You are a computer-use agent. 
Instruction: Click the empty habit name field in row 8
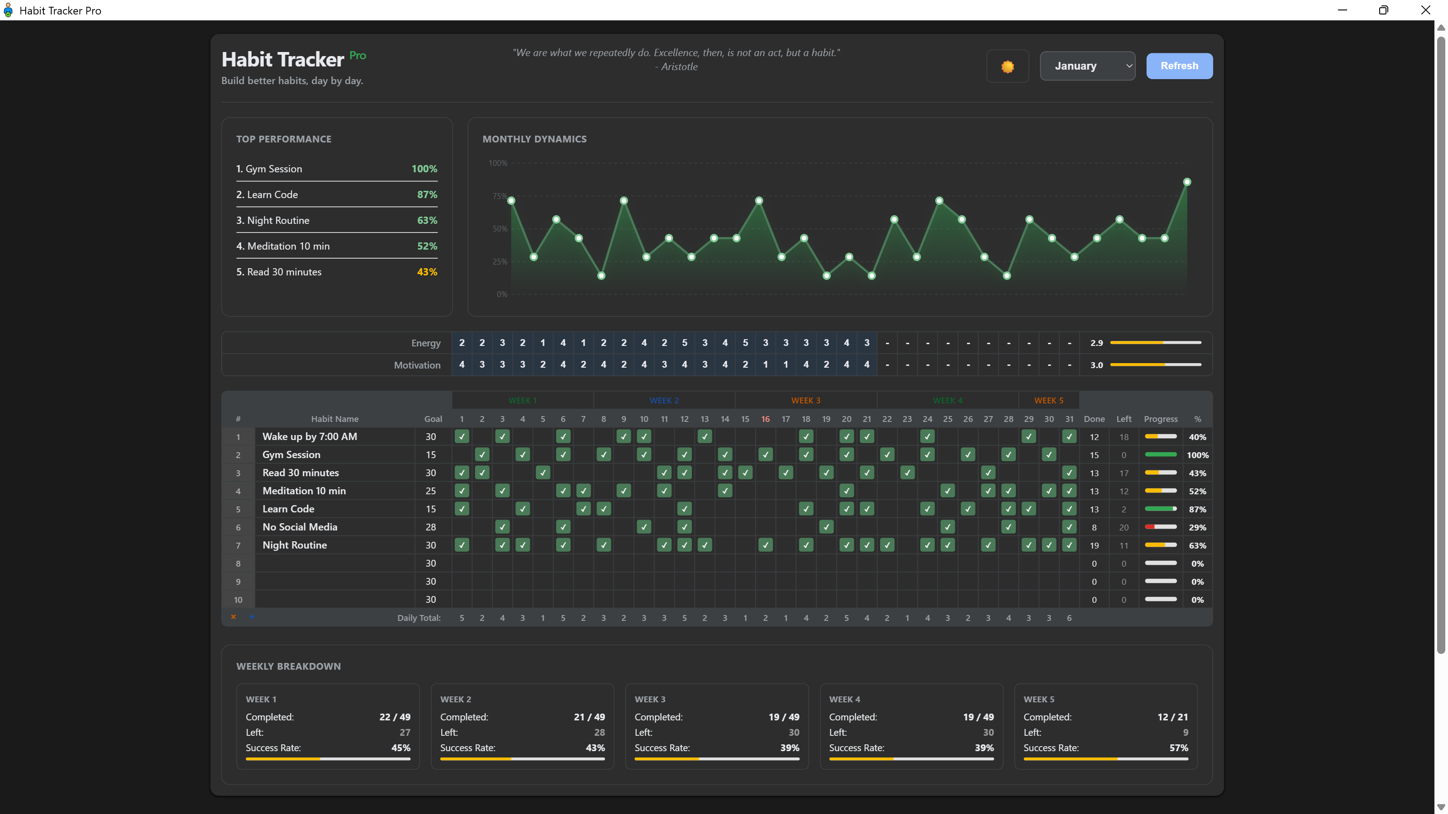tap(335, 563)
